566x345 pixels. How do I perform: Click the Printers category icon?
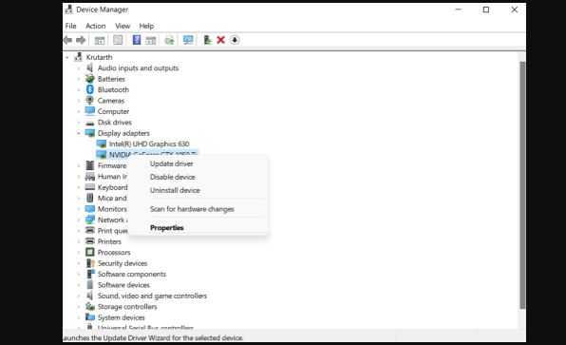tap(90, 241)
